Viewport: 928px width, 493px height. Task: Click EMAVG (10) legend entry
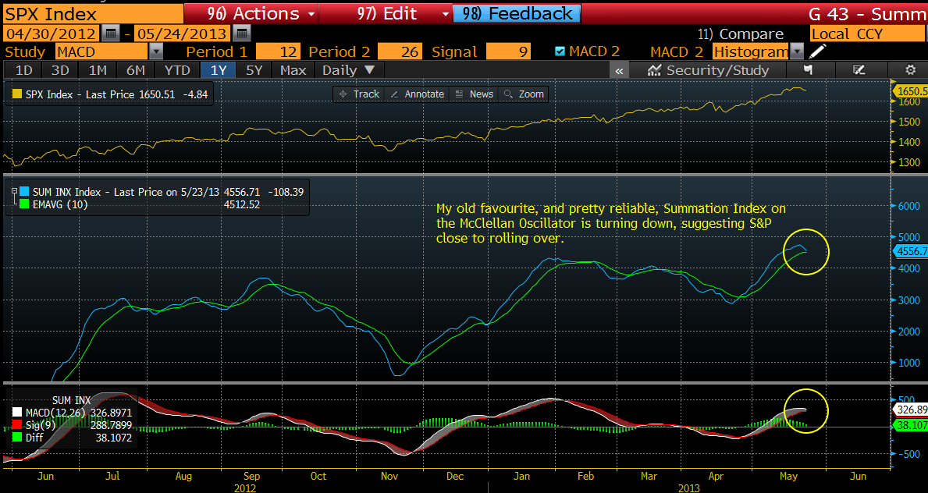point(60,205)
